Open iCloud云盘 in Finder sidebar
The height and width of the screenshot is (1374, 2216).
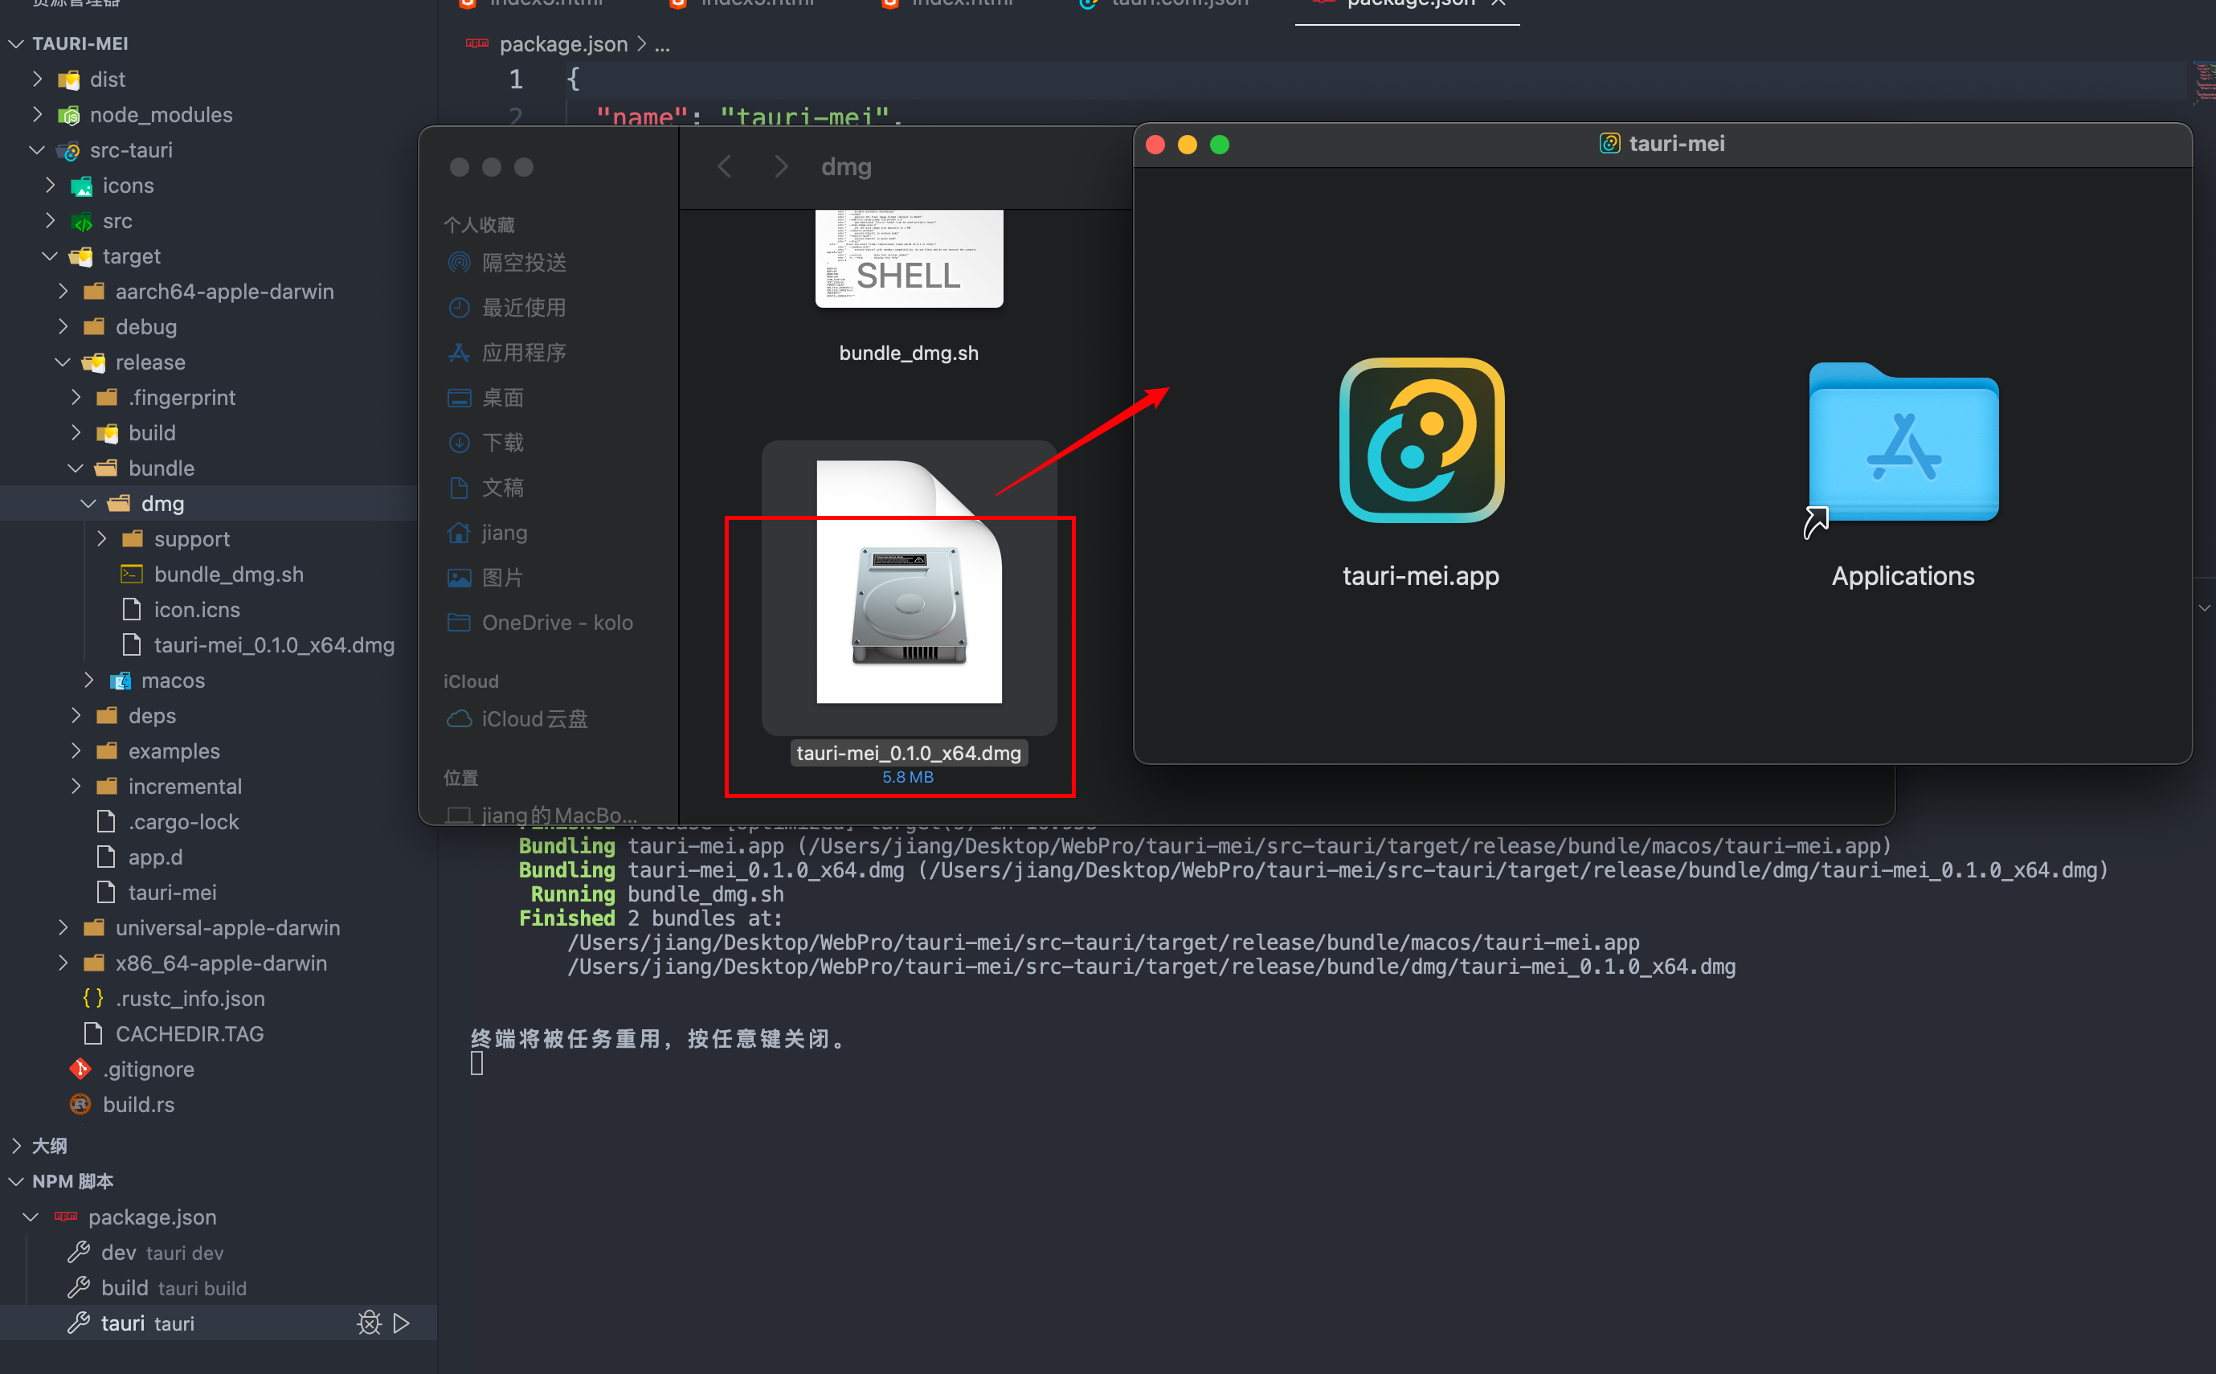point(534,719)
